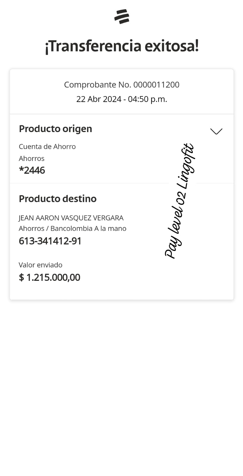Click the Ahorros account type under origen

(32, 159)
